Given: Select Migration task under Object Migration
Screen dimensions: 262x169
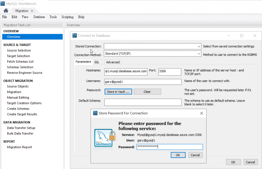Looking at the screenshot, I should [x=14, y=92].
